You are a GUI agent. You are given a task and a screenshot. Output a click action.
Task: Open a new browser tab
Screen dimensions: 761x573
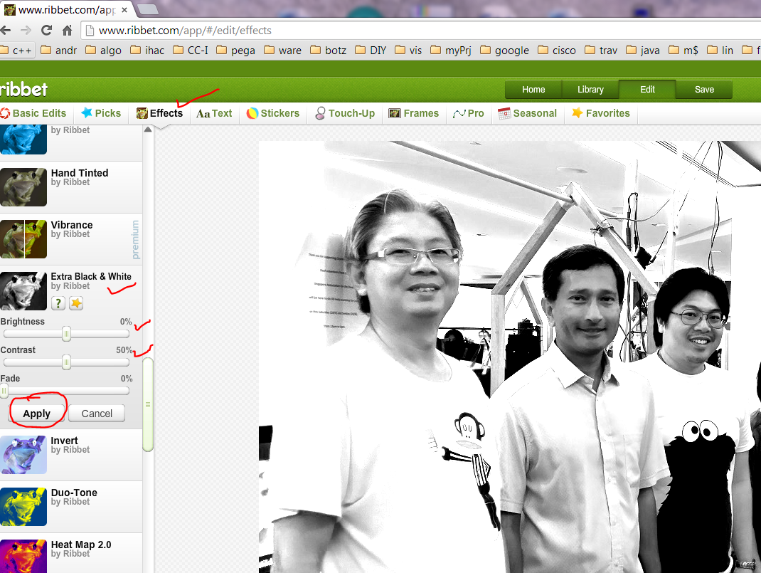[147, 9]
